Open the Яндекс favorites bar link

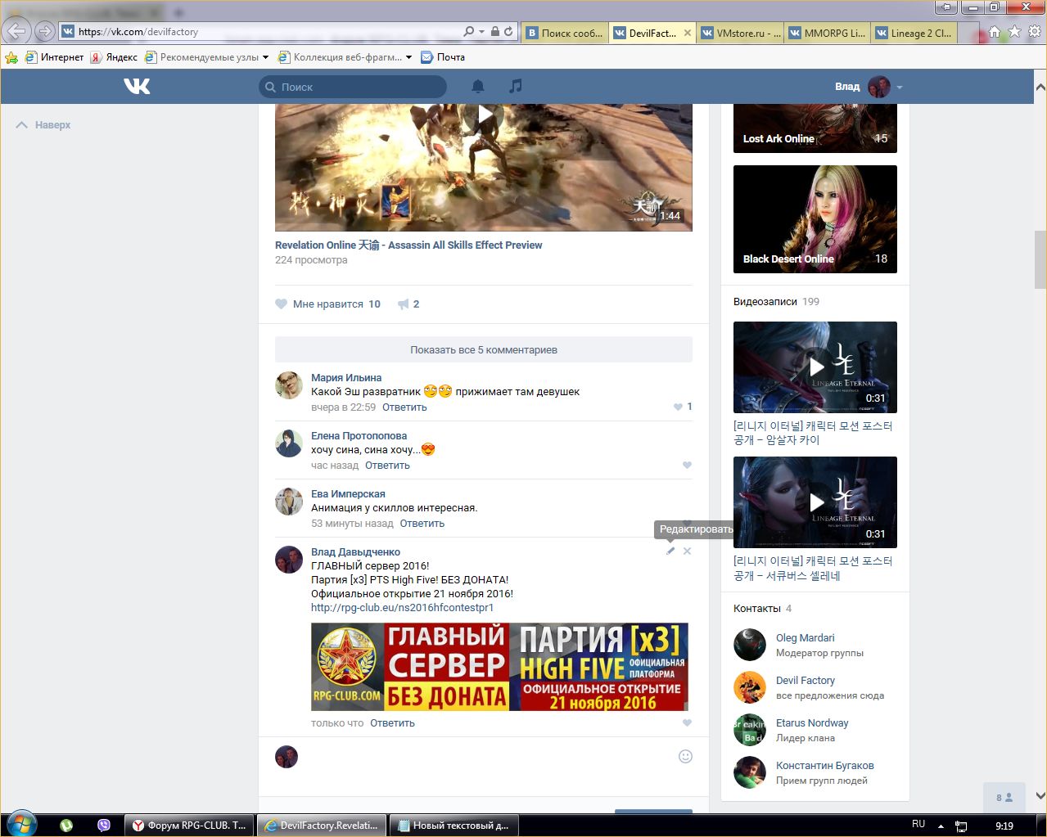pyautogui.click(x=114, y=57)
